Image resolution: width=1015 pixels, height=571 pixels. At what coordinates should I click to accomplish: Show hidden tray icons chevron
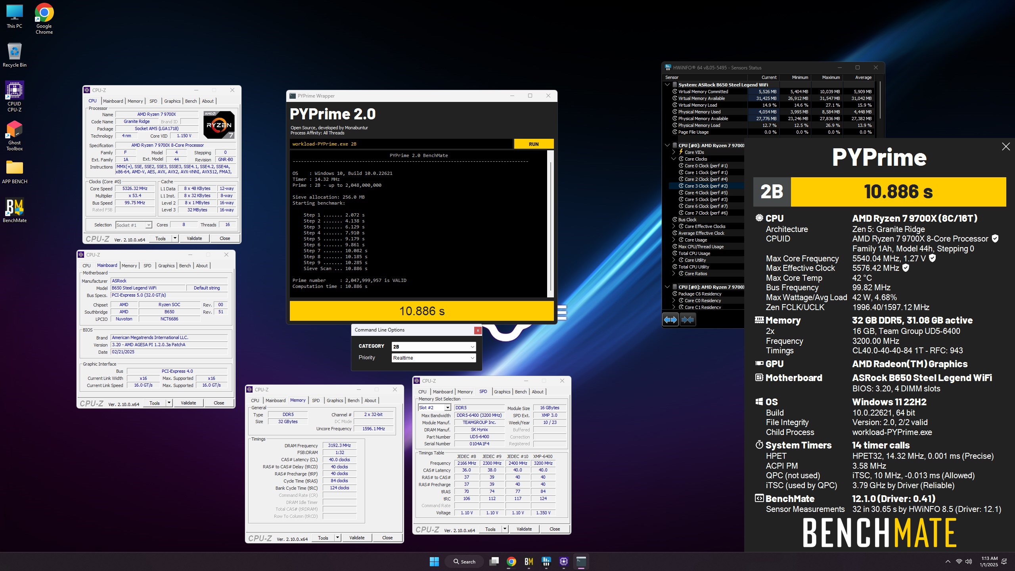pyautogui.click(x=948, y=561)
